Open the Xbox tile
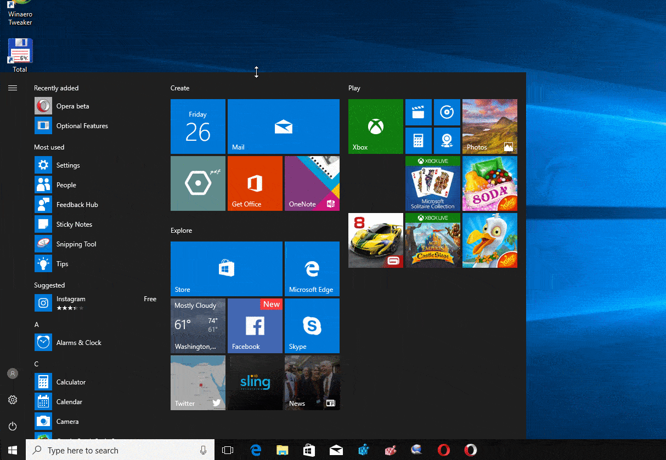The height and width of the screenshot is (460, 666). [x=375, y=127]
